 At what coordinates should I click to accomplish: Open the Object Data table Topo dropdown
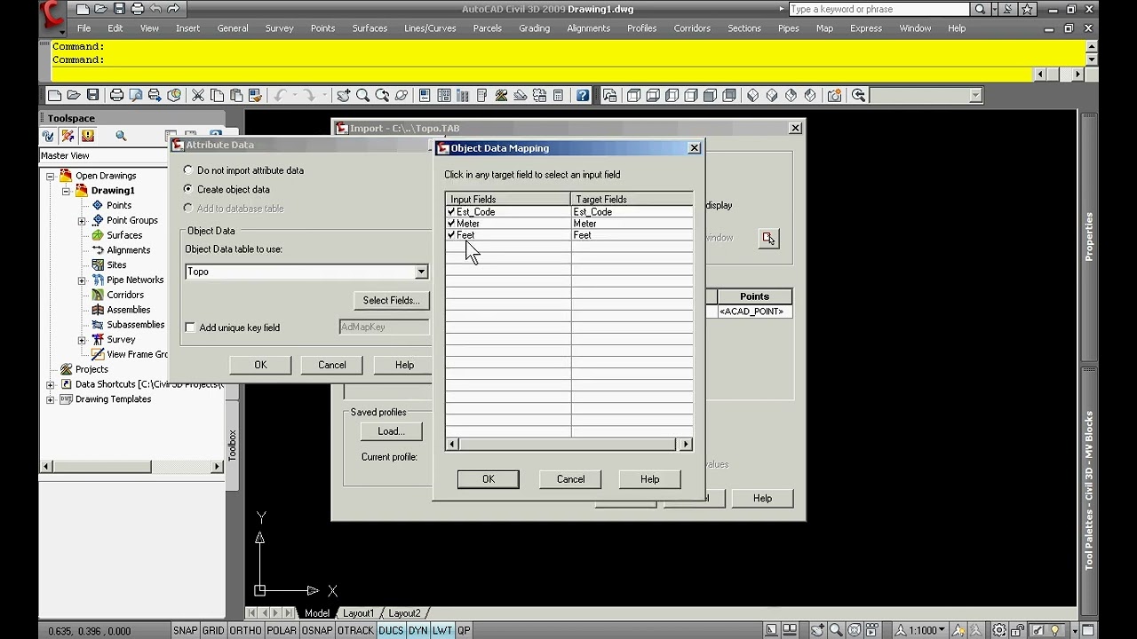click(421, 272)
